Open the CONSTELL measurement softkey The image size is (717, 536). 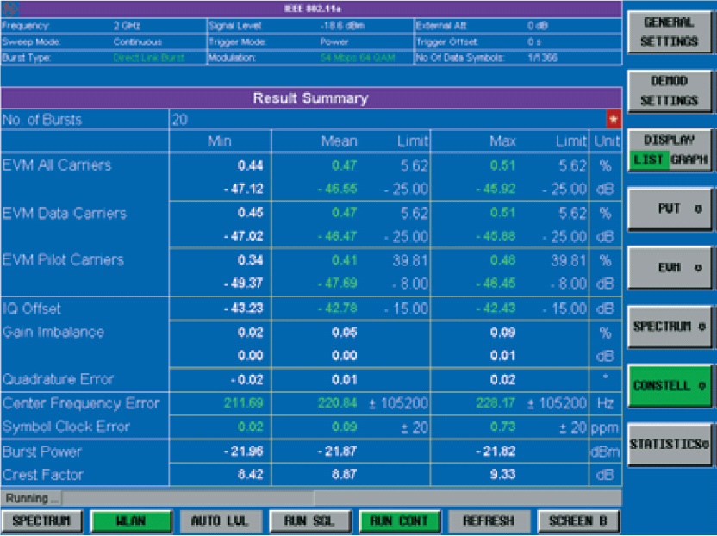670,386
